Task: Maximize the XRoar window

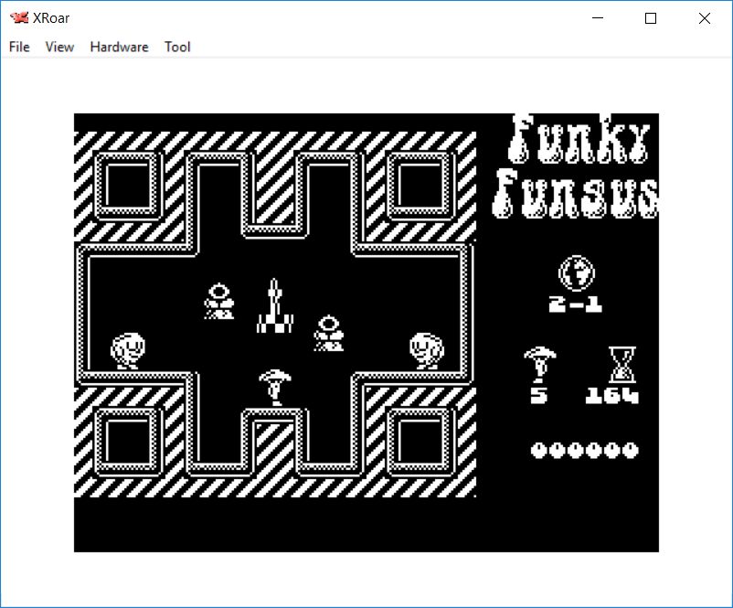Action: click(651, 17)
